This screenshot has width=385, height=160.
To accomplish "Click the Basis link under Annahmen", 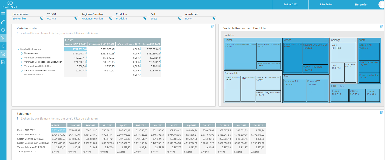I will [188, 19].
